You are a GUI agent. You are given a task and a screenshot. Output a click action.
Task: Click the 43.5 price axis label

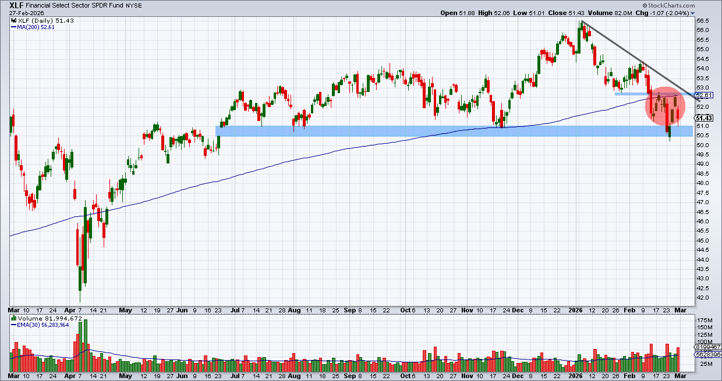click(x=702, y=269)
